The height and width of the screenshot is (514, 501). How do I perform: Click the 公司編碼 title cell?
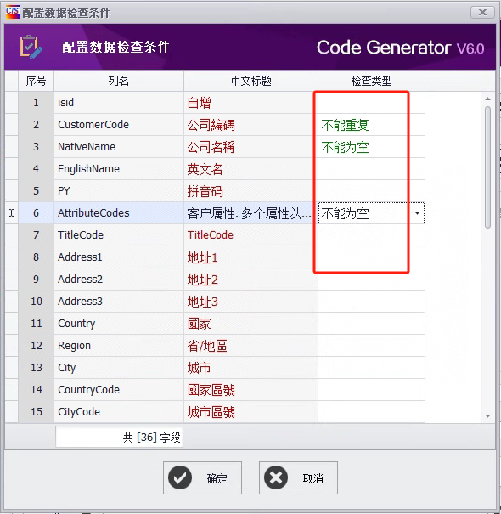[x=251, y=125]
